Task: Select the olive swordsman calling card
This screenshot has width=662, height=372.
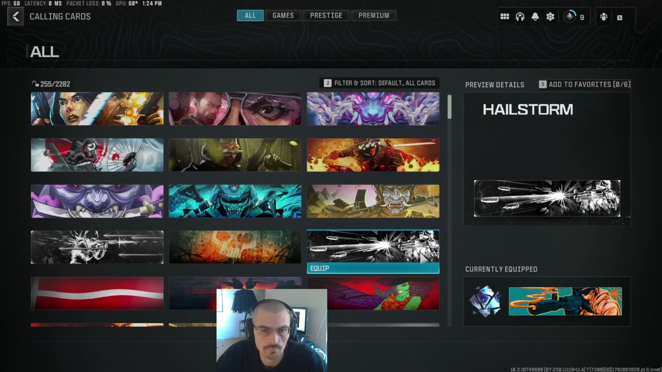Action: (235, 155)
